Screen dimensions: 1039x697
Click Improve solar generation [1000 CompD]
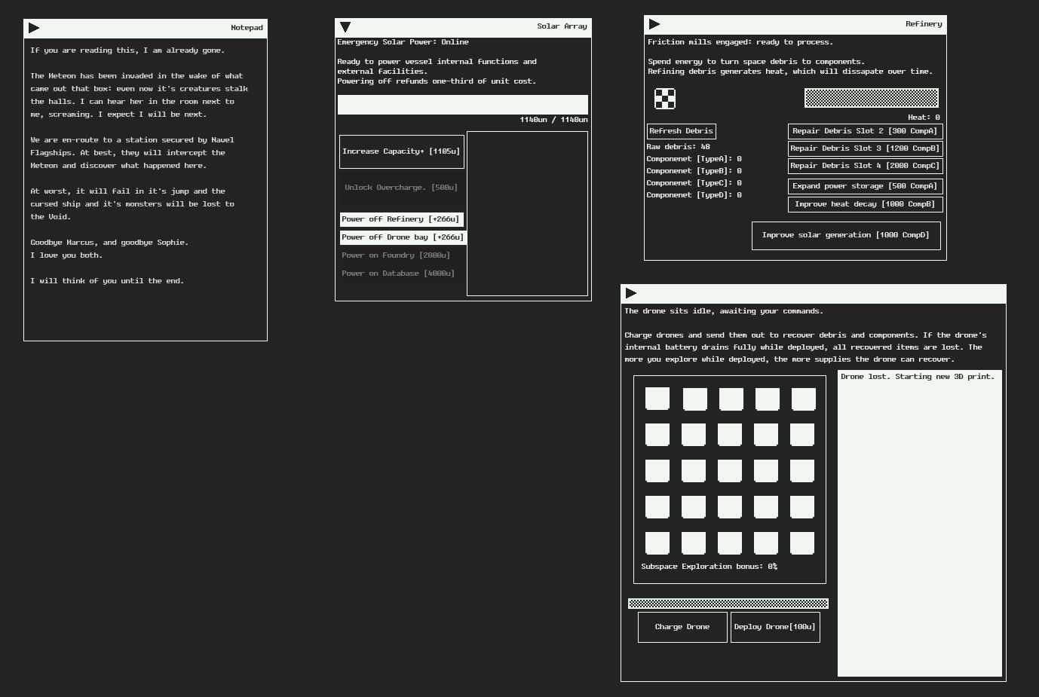pyautogui.click(x=846, y=235)
